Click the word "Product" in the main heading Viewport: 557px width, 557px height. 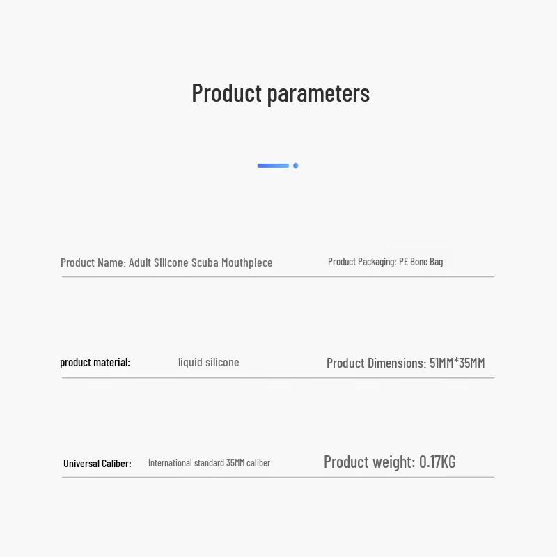click(x=226, y=93)
